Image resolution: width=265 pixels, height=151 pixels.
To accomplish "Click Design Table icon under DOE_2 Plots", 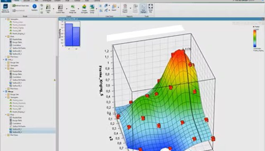I will 11,74.
